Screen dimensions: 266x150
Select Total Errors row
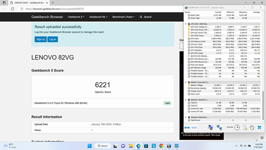(x=222, y=120)
